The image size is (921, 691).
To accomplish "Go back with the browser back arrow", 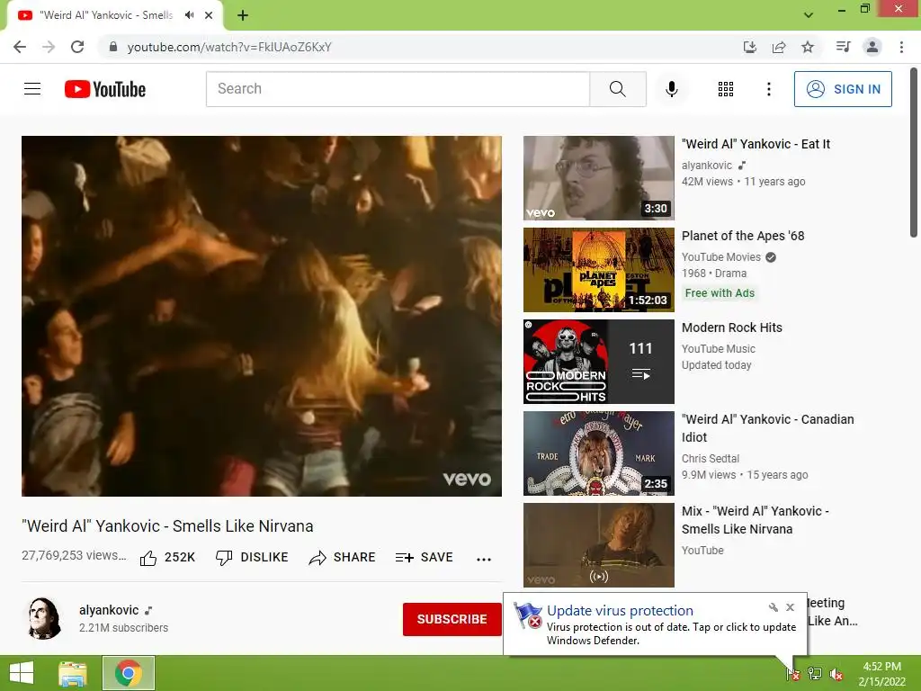I will (x=20, y=47).
